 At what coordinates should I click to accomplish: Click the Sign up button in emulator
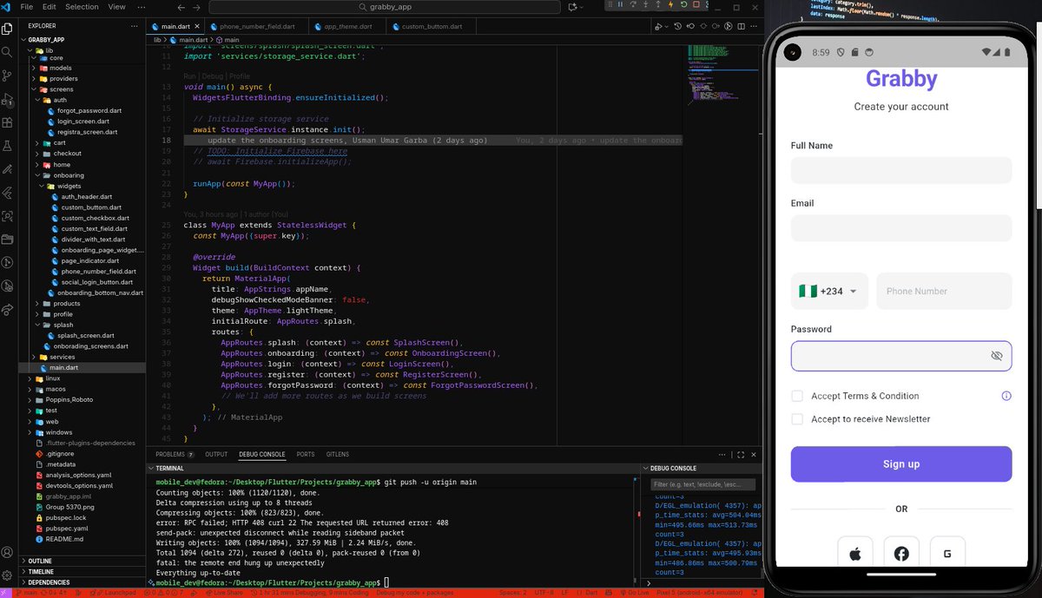pos(901,464)
